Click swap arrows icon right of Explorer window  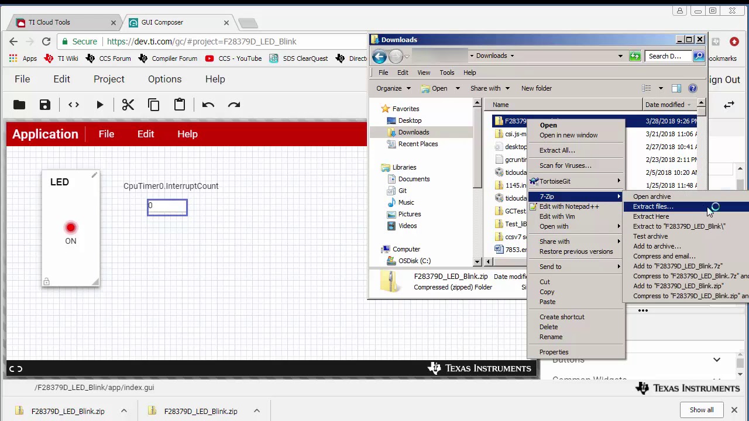tap(729, 105)
